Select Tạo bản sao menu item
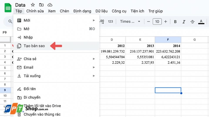Viewport: 209px width, 117px height. (x=34, y=46)
